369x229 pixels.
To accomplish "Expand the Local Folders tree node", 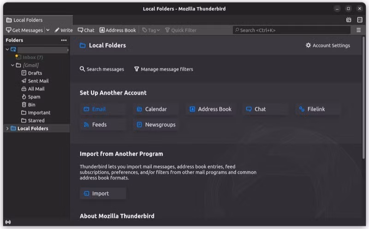I will click(7, 128).
